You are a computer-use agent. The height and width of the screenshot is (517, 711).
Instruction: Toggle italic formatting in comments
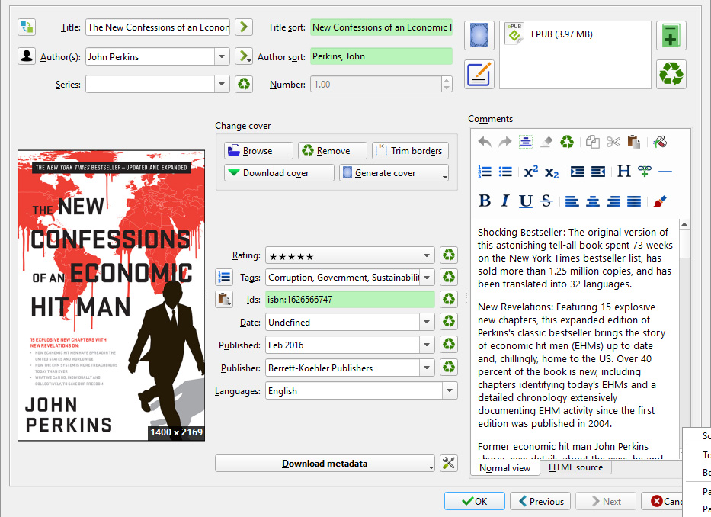point(504,201)
